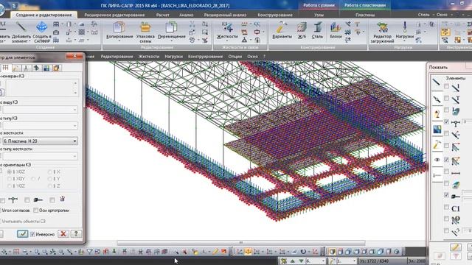Screen dimensions: 472x265
Task: Select the compass filter tab icon in dialog
Action: pyautogui.click(x=27, y=68)
